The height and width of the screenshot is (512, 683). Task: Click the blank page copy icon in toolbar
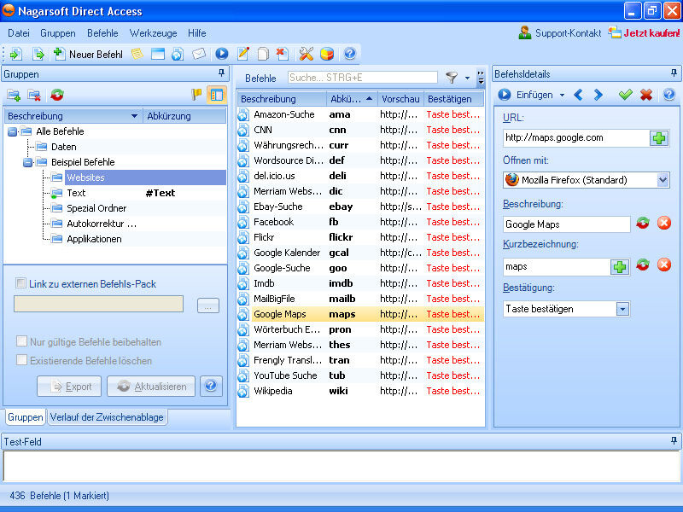(x=263, y=54)
